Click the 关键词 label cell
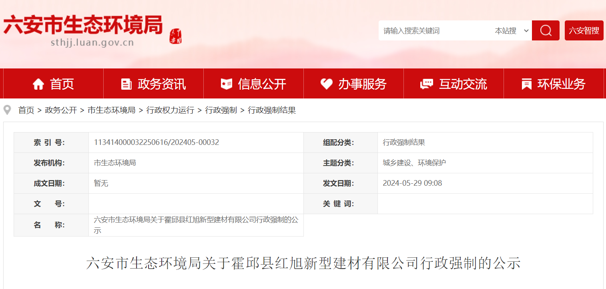Screen dimensions: 606x289 (x=341, y=204)
